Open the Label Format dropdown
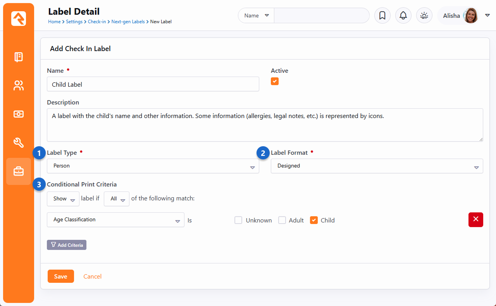496x306 pixels. [x=377, y=166]
